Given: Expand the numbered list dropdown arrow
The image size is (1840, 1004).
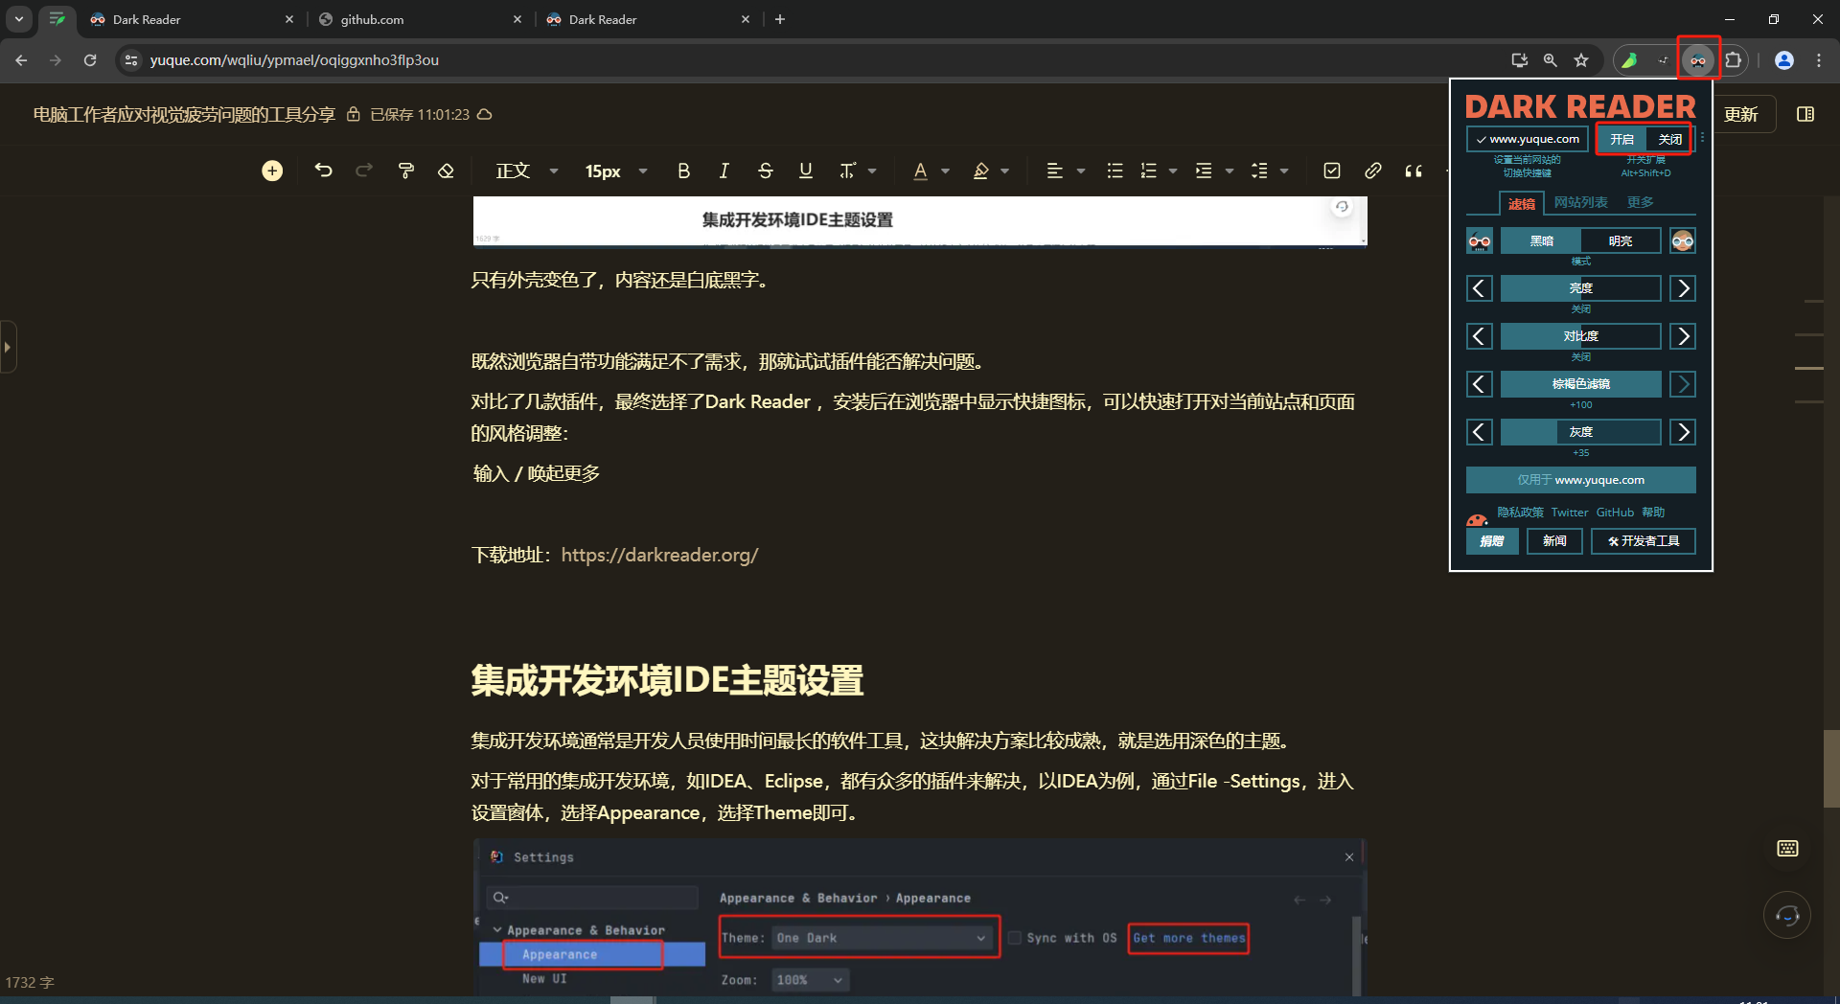Looking at the screenshot, I should tap(1173, 171).
